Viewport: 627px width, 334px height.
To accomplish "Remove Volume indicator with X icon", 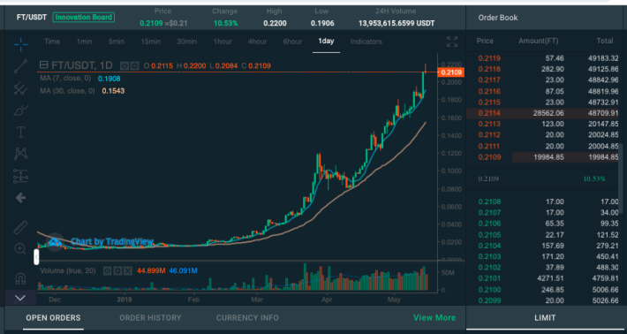I will 127,271.
